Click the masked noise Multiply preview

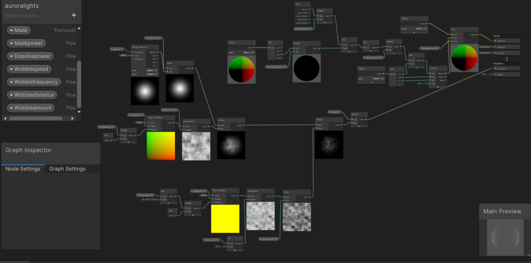point(231,145)
